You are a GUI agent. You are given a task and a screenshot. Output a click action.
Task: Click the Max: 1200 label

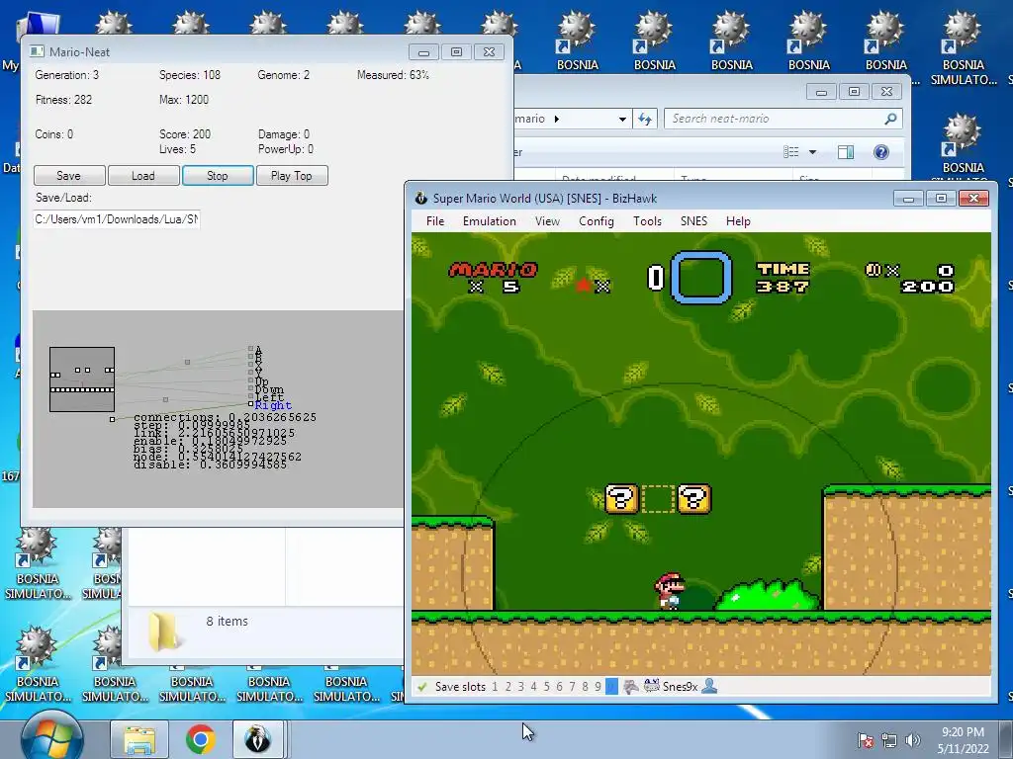point(184,100)
